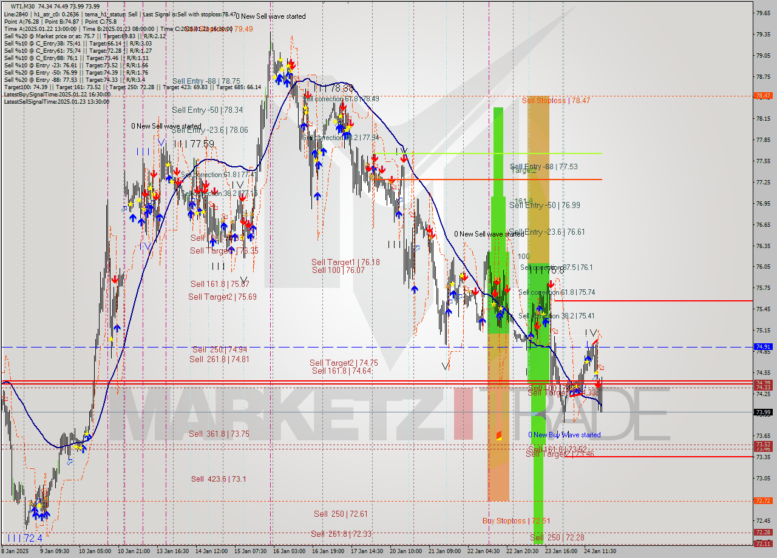Click the 'Sell 100 | 76.07' label
The image size is (777, 558).
[338, 270]
